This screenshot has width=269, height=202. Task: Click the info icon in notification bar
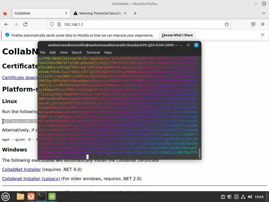[x=7, y=35]
